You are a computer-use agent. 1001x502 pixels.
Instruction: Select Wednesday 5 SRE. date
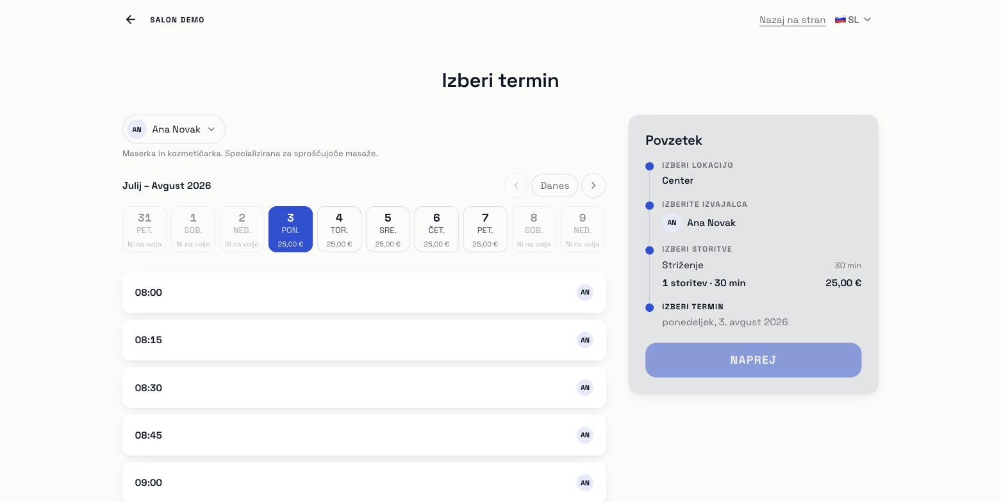click(388, 229)
